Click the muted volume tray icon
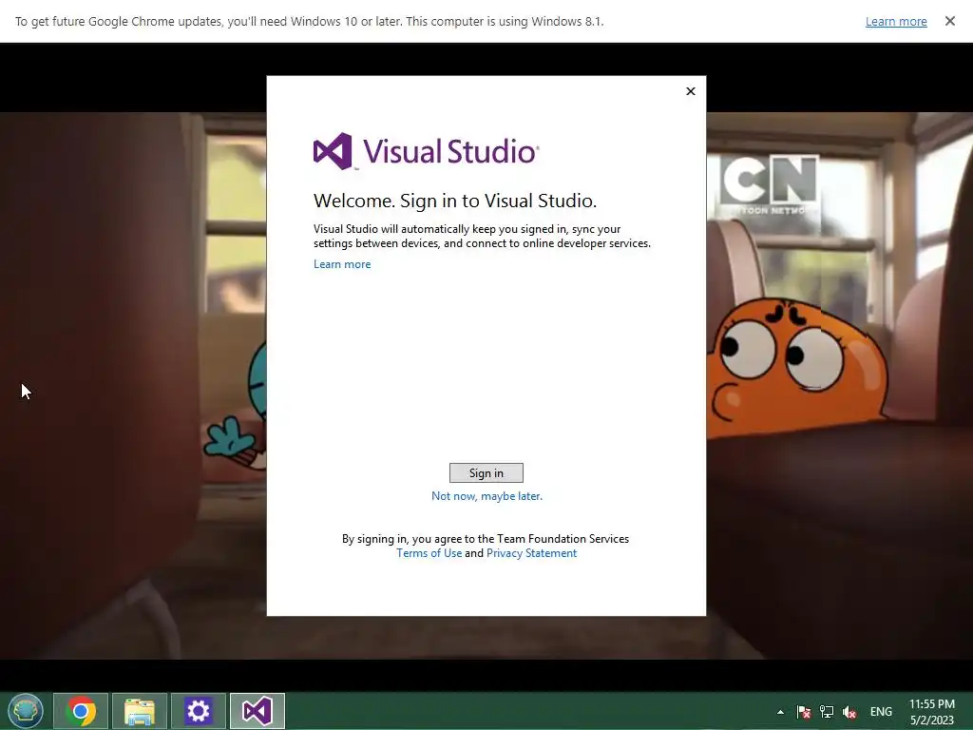Screen dimensions: 973x730 849,712
